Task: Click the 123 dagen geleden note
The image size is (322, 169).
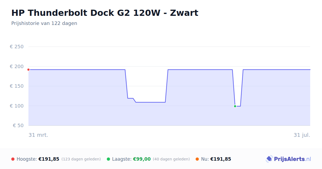Action: pos(81,159)
